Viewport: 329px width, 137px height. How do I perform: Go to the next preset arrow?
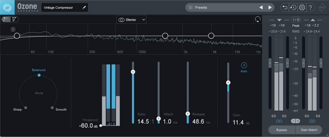(x=270, y=7)
